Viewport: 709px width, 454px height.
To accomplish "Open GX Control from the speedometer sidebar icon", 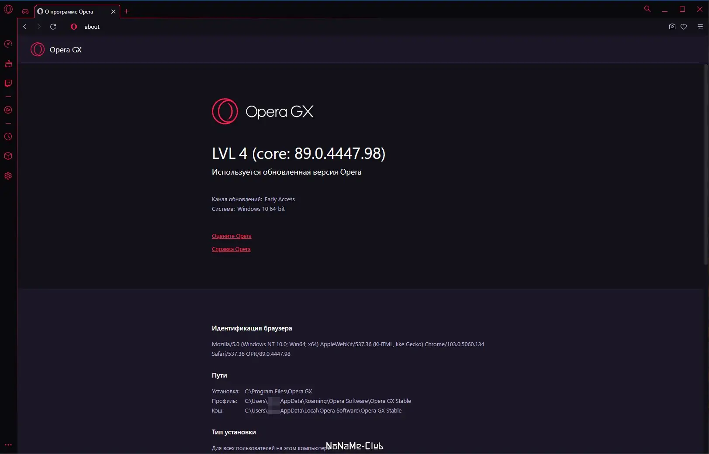I will (8, 44).
